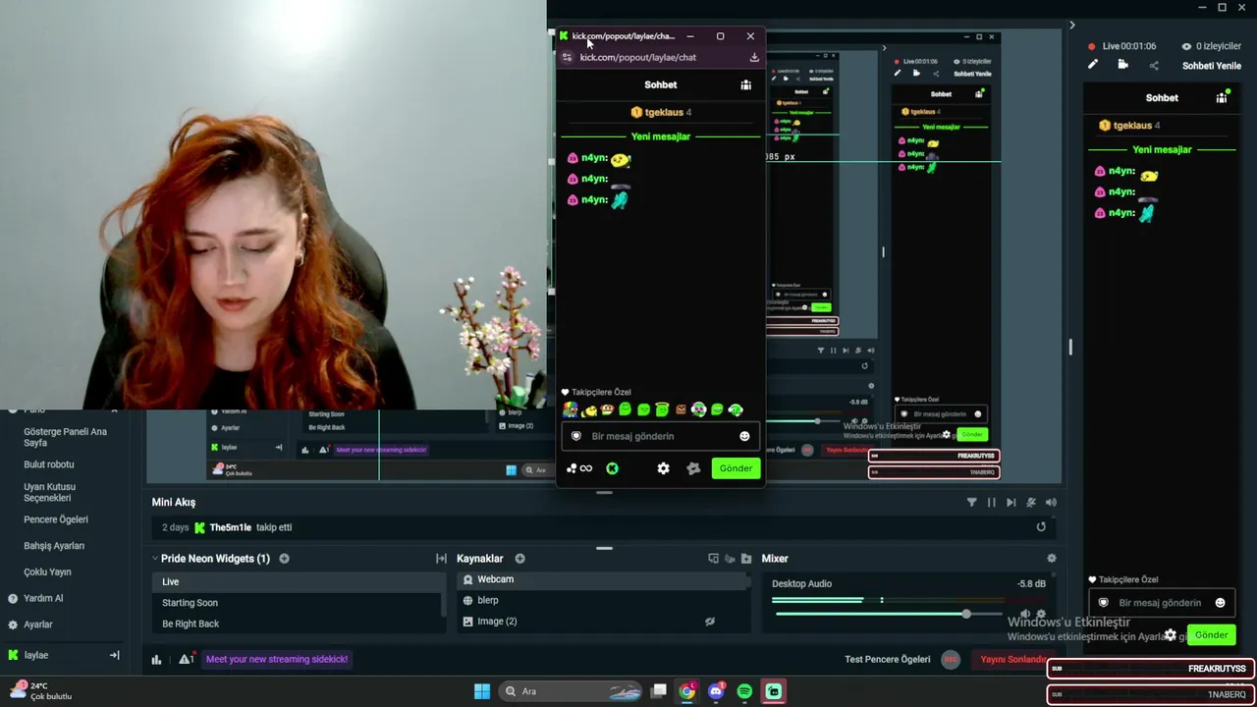
Task: Open viewer list in right panel chat
Action: pyautogui.click(x=1222, y=97)
